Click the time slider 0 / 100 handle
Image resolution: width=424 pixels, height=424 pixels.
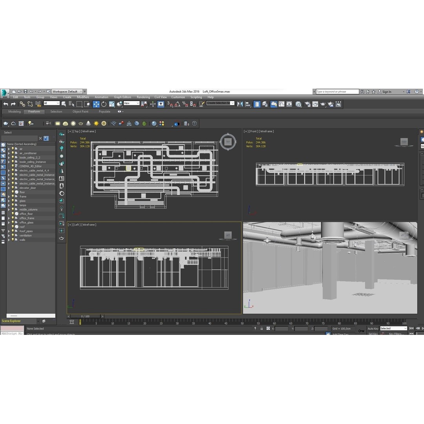coord(86,316)
